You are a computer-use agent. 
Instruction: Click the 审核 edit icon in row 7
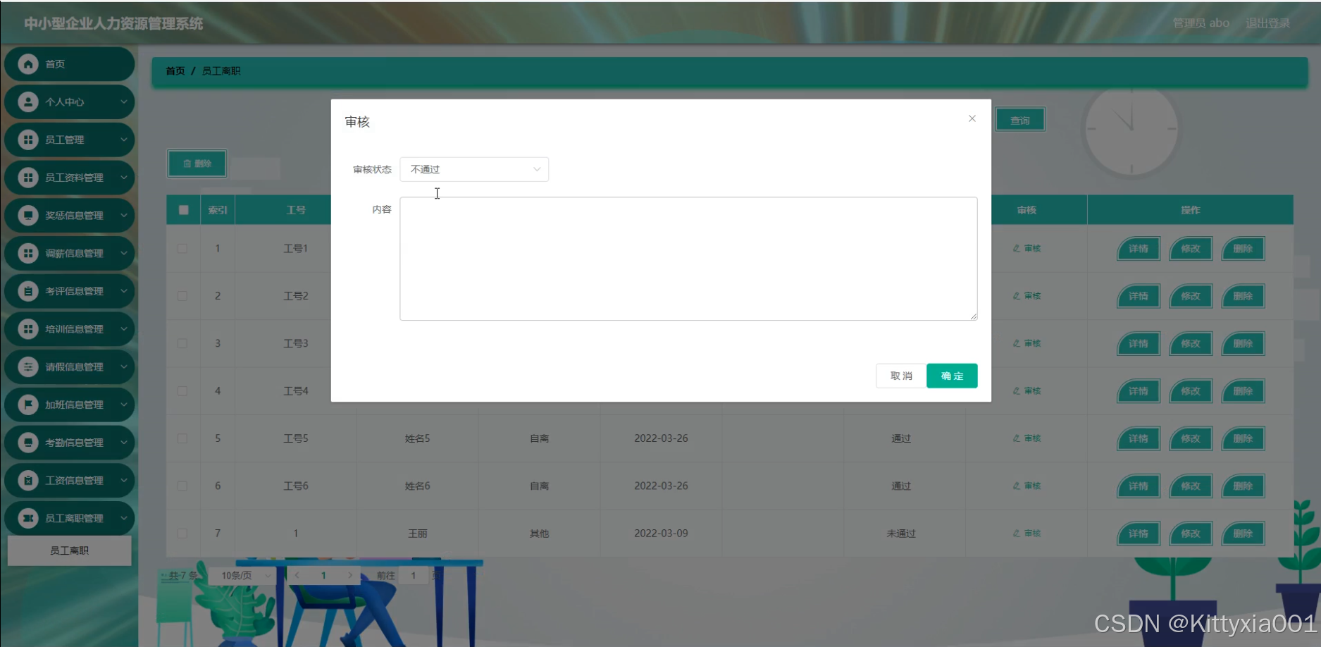click(1017, 534)
